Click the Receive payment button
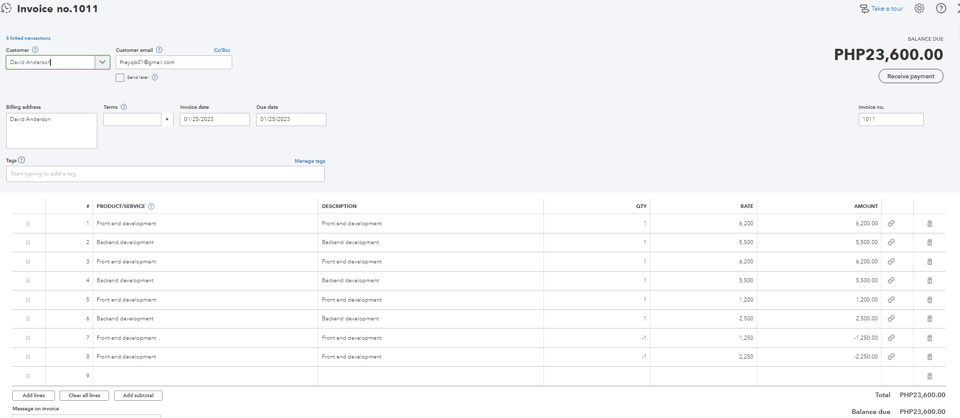This screenshot has width=960, height=418. click(911, 76)
